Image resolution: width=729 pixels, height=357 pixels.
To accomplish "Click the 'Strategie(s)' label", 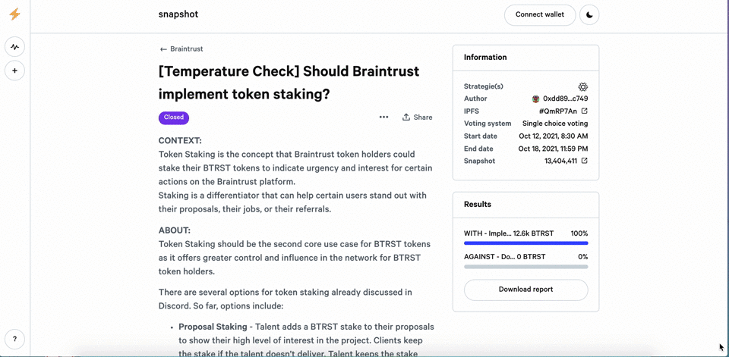I will (484, 86).
